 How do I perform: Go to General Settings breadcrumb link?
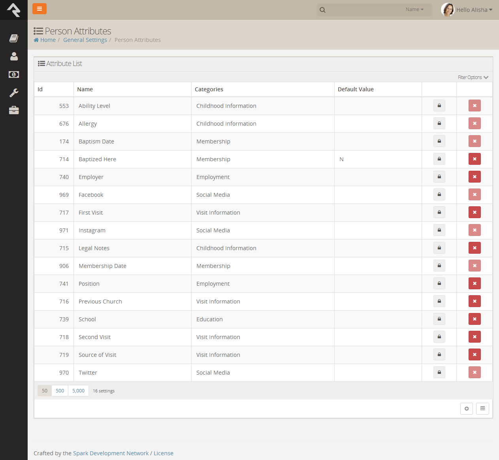(85, 40)
